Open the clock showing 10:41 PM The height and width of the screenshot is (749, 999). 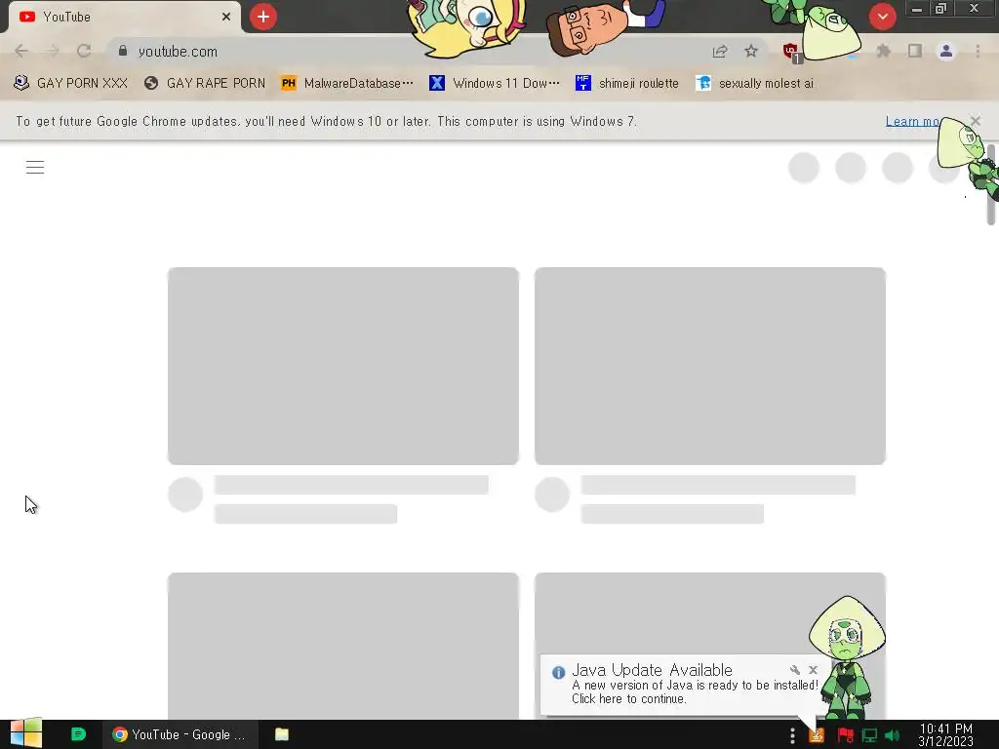[x=945, y=734]
